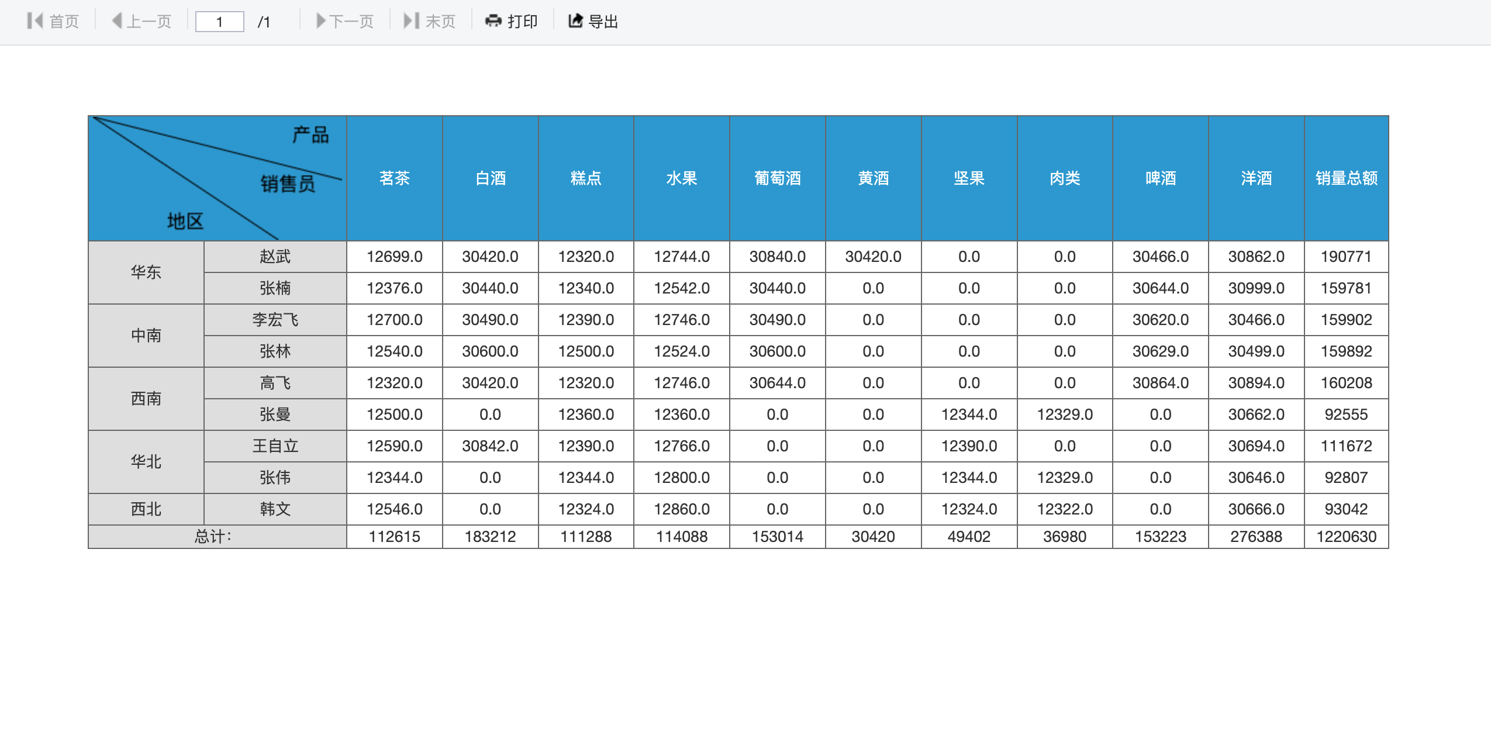Click salesperson cell 王自立
This screenshot has height=739, width=1491.
point(275,446)
